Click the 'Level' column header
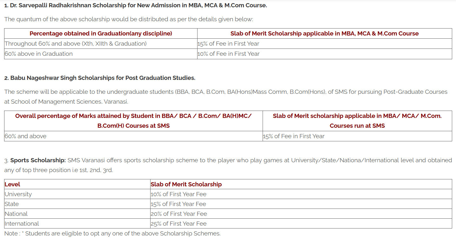Viewport: 456px width, 238px height. click(13, 184)
